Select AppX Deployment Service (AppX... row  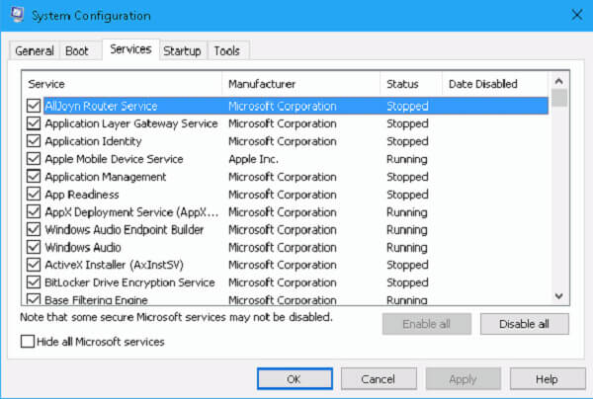pyautogui.click(x=296, y=212)
